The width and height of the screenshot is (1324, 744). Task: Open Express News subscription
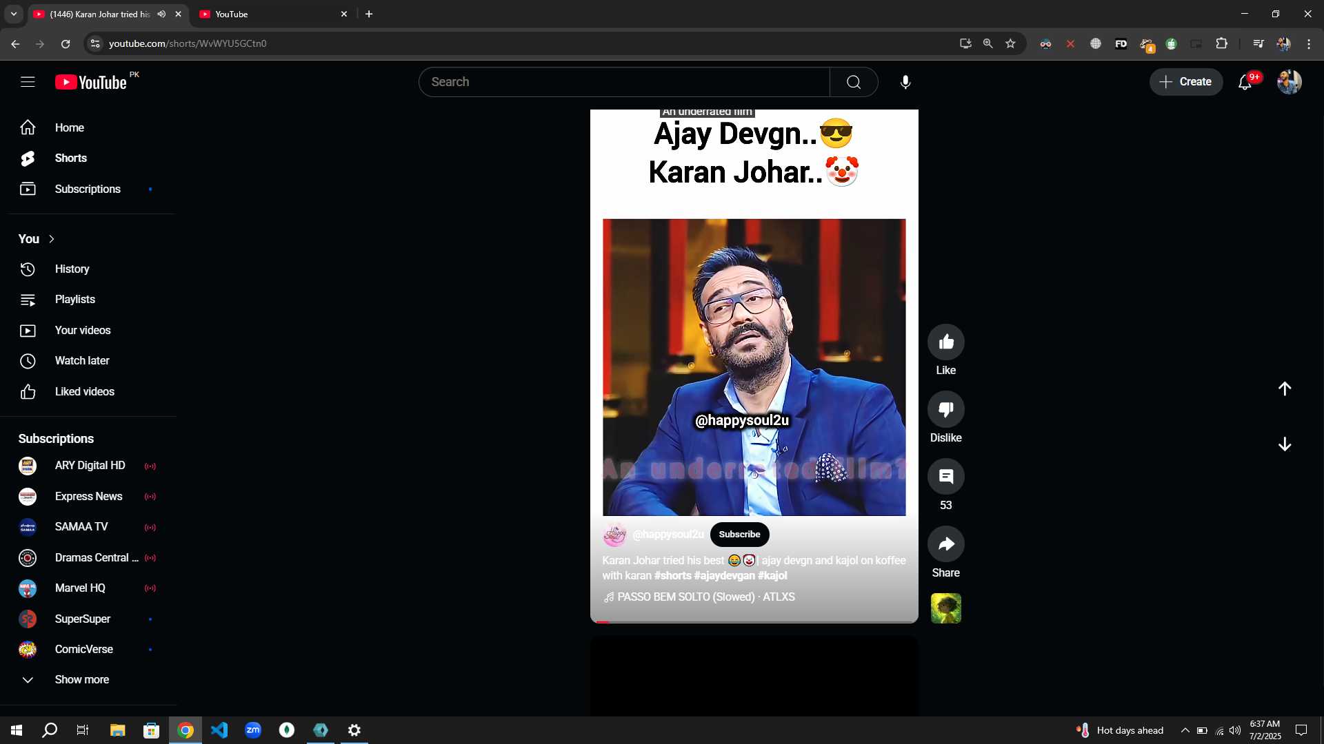coord(88,497)
